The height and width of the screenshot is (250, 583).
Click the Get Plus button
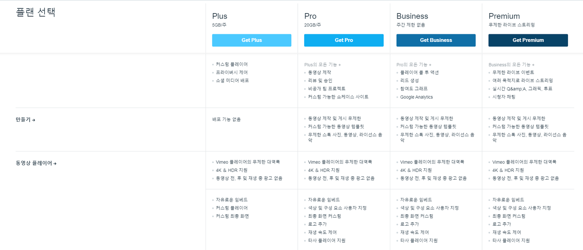coord(251,40)
